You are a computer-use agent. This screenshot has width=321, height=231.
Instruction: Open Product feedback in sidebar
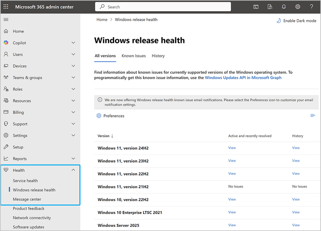point(29,208)
